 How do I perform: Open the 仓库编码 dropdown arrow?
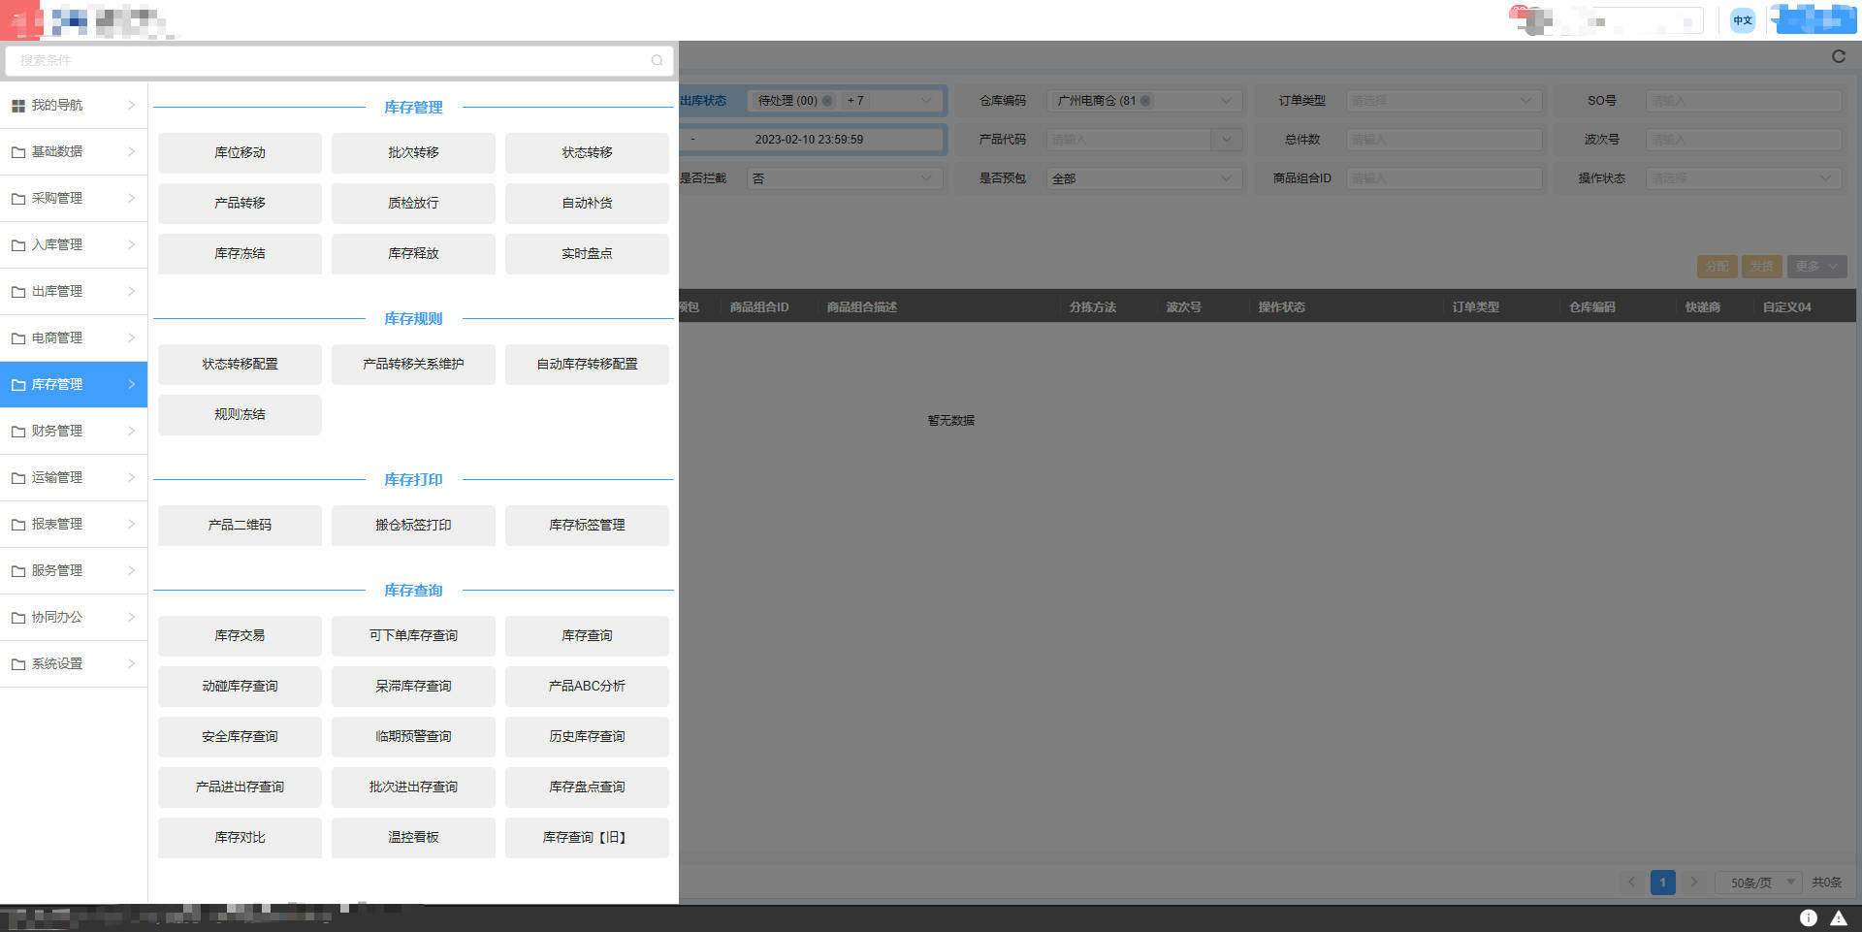click(1226, 101)
